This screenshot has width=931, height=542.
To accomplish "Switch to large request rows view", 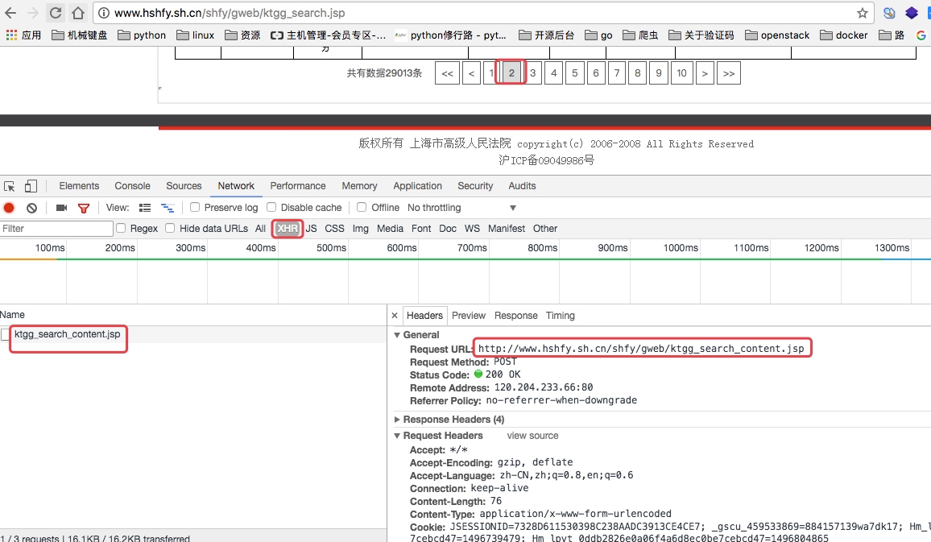I will pos(145,208).
